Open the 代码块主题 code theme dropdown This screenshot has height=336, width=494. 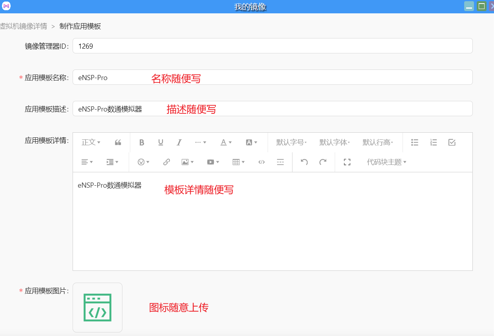[x=386, y=162]
